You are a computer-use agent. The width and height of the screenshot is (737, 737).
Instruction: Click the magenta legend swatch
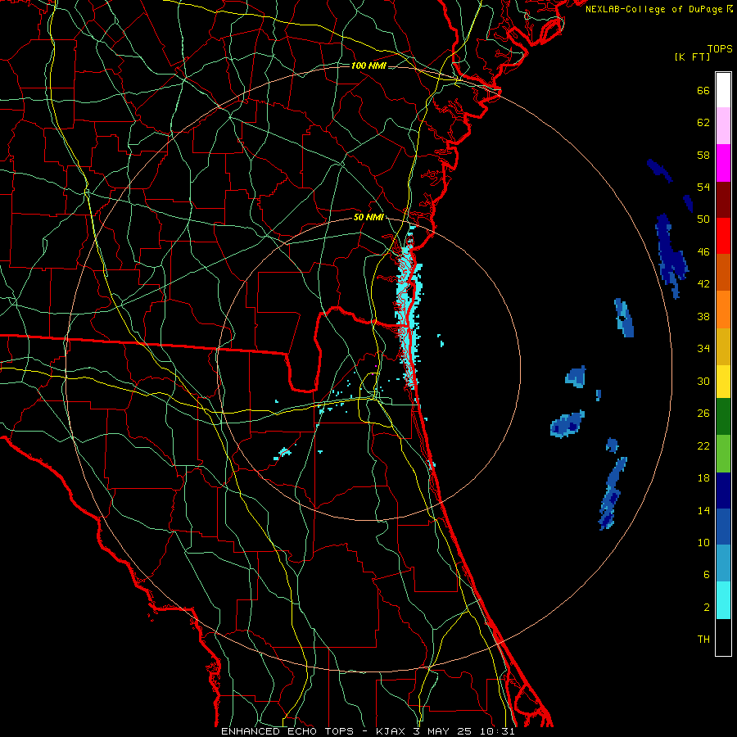pyautogui.click(x=723, y=163)
